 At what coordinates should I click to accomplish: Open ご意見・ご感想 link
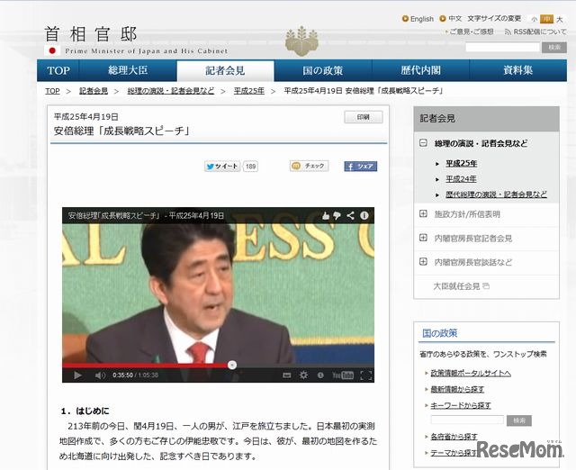[470, 32]
